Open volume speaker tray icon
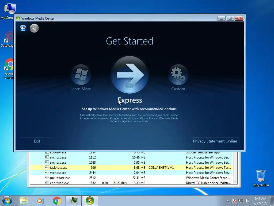Viewport: 274px width, 206px height. point(247,201)
